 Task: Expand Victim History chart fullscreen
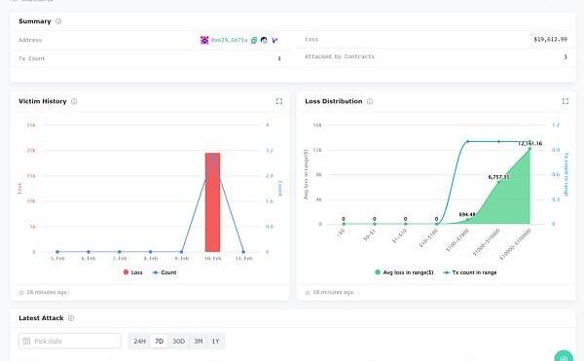coord(279,101)
